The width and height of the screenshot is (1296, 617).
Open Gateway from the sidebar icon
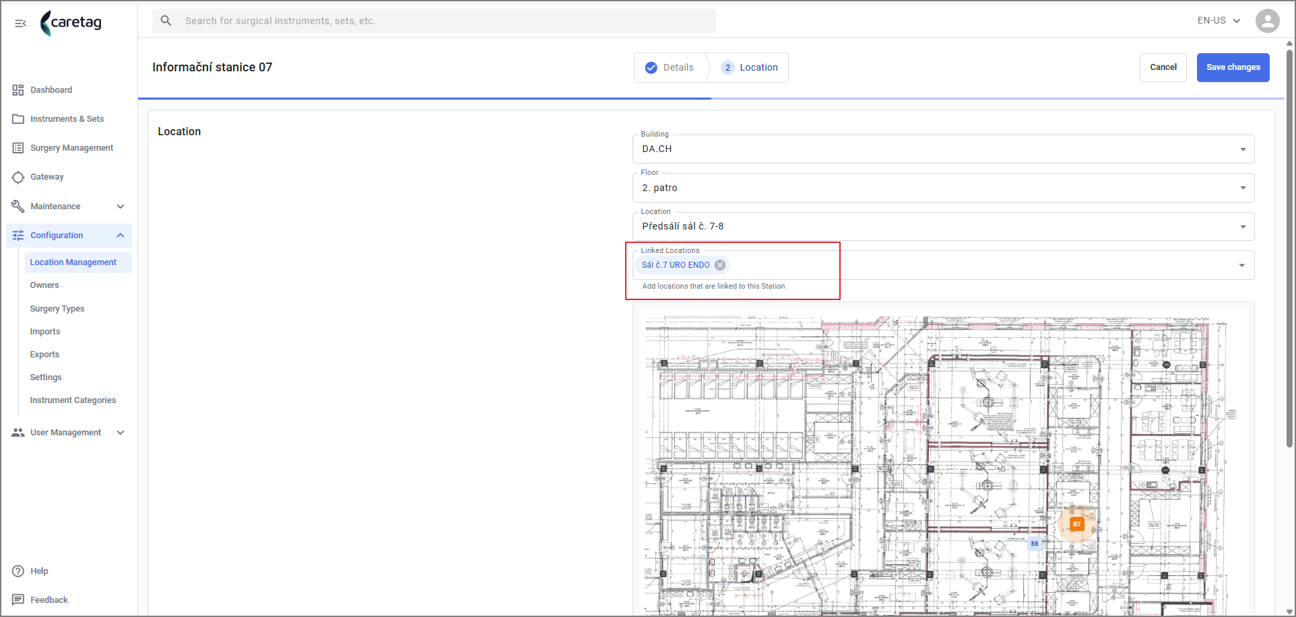click(x=18, y=177)
